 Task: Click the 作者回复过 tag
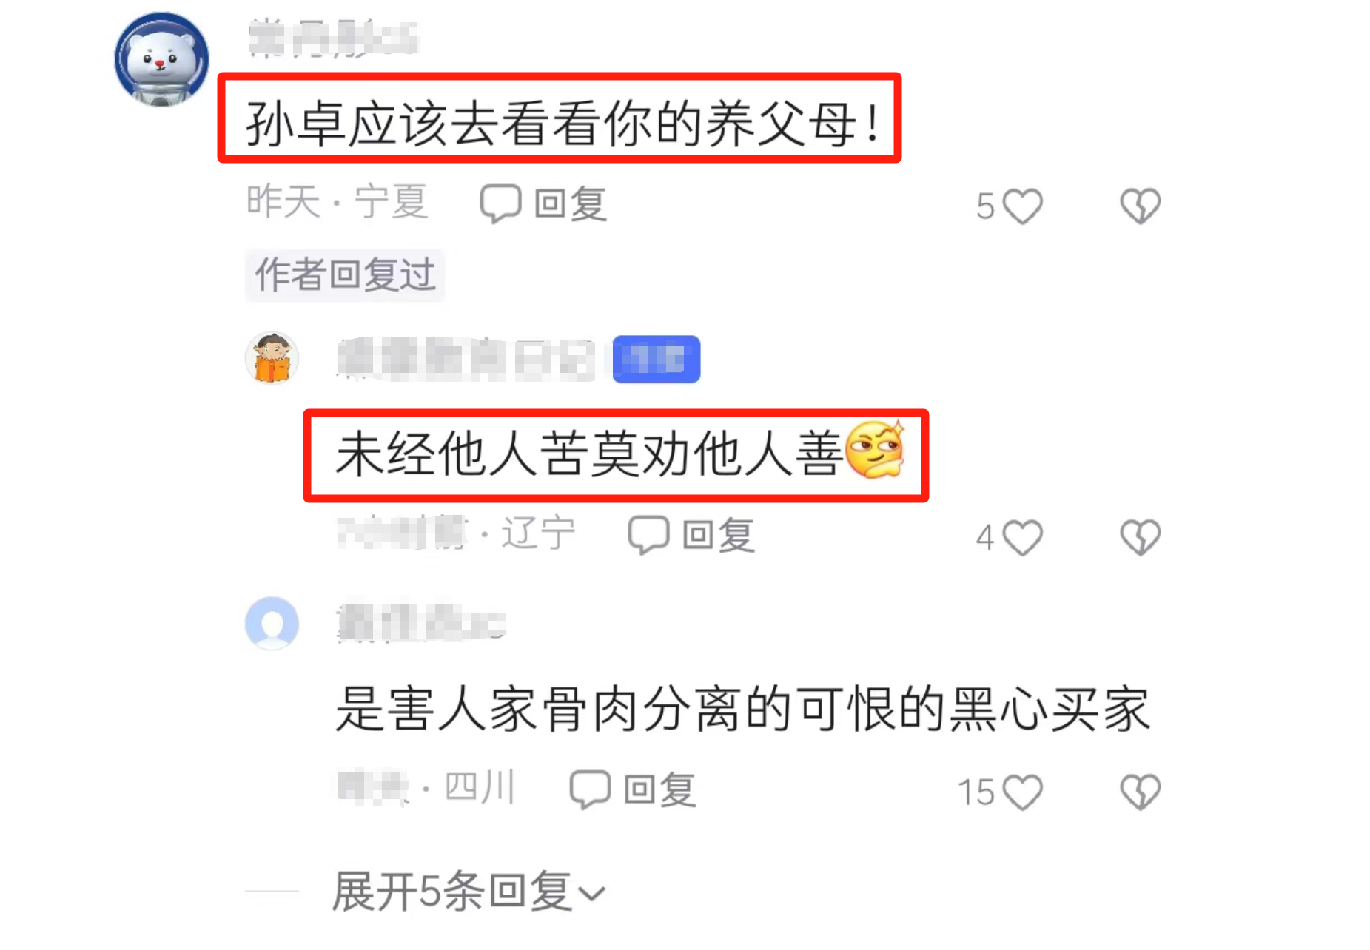click(345, 275)
